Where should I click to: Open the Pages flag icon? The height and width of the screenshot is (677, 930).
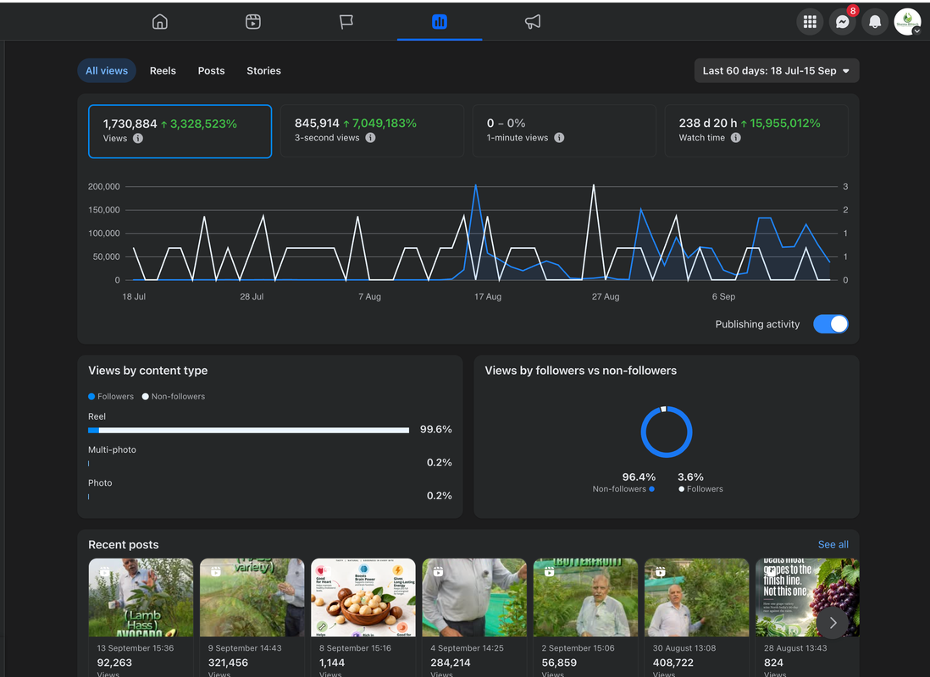[346, 22]
